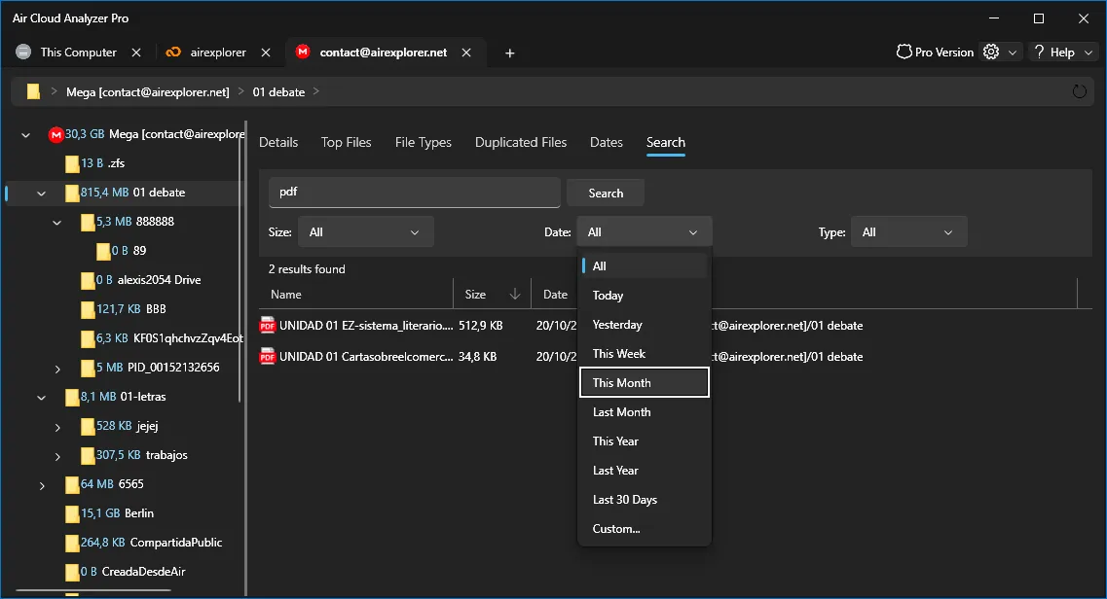1107x599 pixels.
Task: Click the pdf search input field
Action: click(x=415, y=193)
